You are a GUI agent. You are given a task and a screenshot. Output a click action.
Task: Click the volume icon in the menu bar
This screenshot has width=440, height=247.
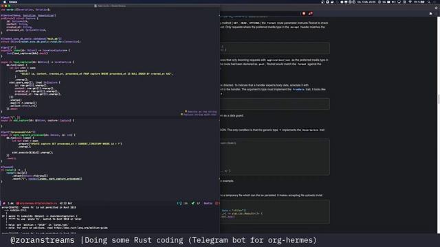[393, 2]
